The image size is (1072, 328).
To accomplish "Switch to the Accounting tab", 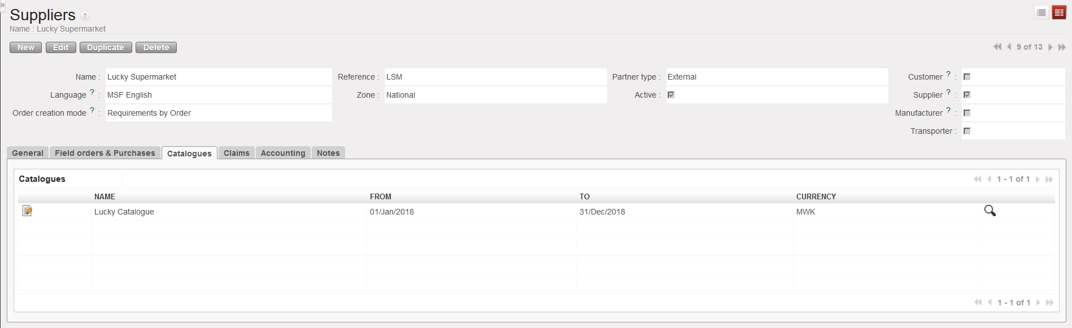I will [282, 153].
